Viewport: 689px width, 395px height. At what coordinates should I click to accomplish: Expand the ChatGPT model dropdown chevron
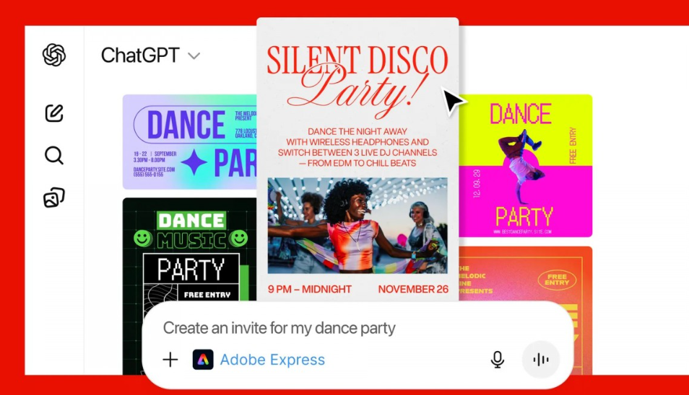(194, 56)
